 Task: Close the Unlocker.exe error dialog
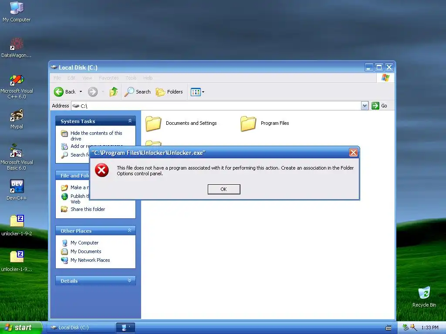(x=353, y=153)
